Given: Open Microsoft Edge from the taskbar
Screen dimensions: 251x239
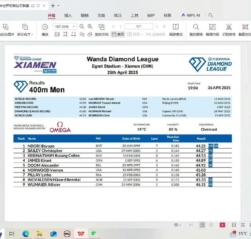Looking at the screenshot, I should [x=25, y=234].
